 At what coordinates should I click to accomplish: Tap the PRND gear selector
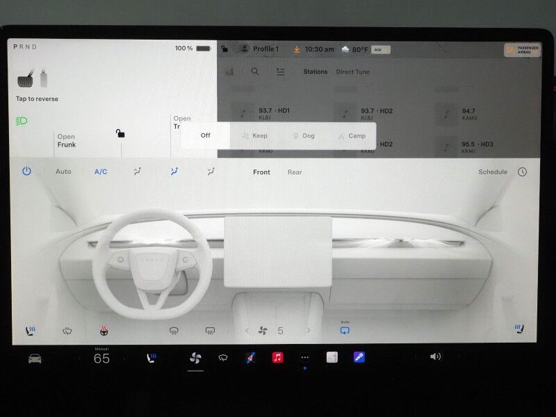pyautogui.click(x=25, y=47)
